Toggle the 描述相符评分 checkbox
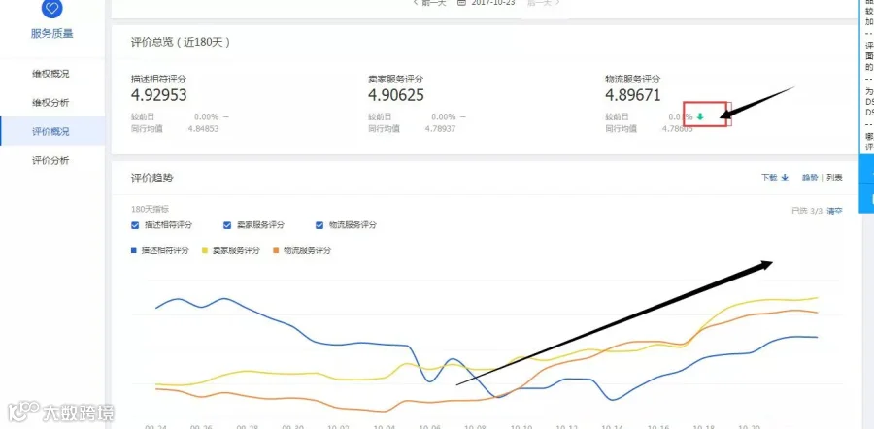This screenshot has height=429, width=874. click(134, 225)
